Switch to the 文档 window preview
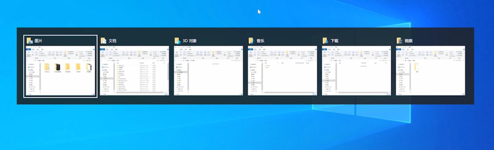Image resolution: width=494 pixels, height=150 pixels. point(135,70)
